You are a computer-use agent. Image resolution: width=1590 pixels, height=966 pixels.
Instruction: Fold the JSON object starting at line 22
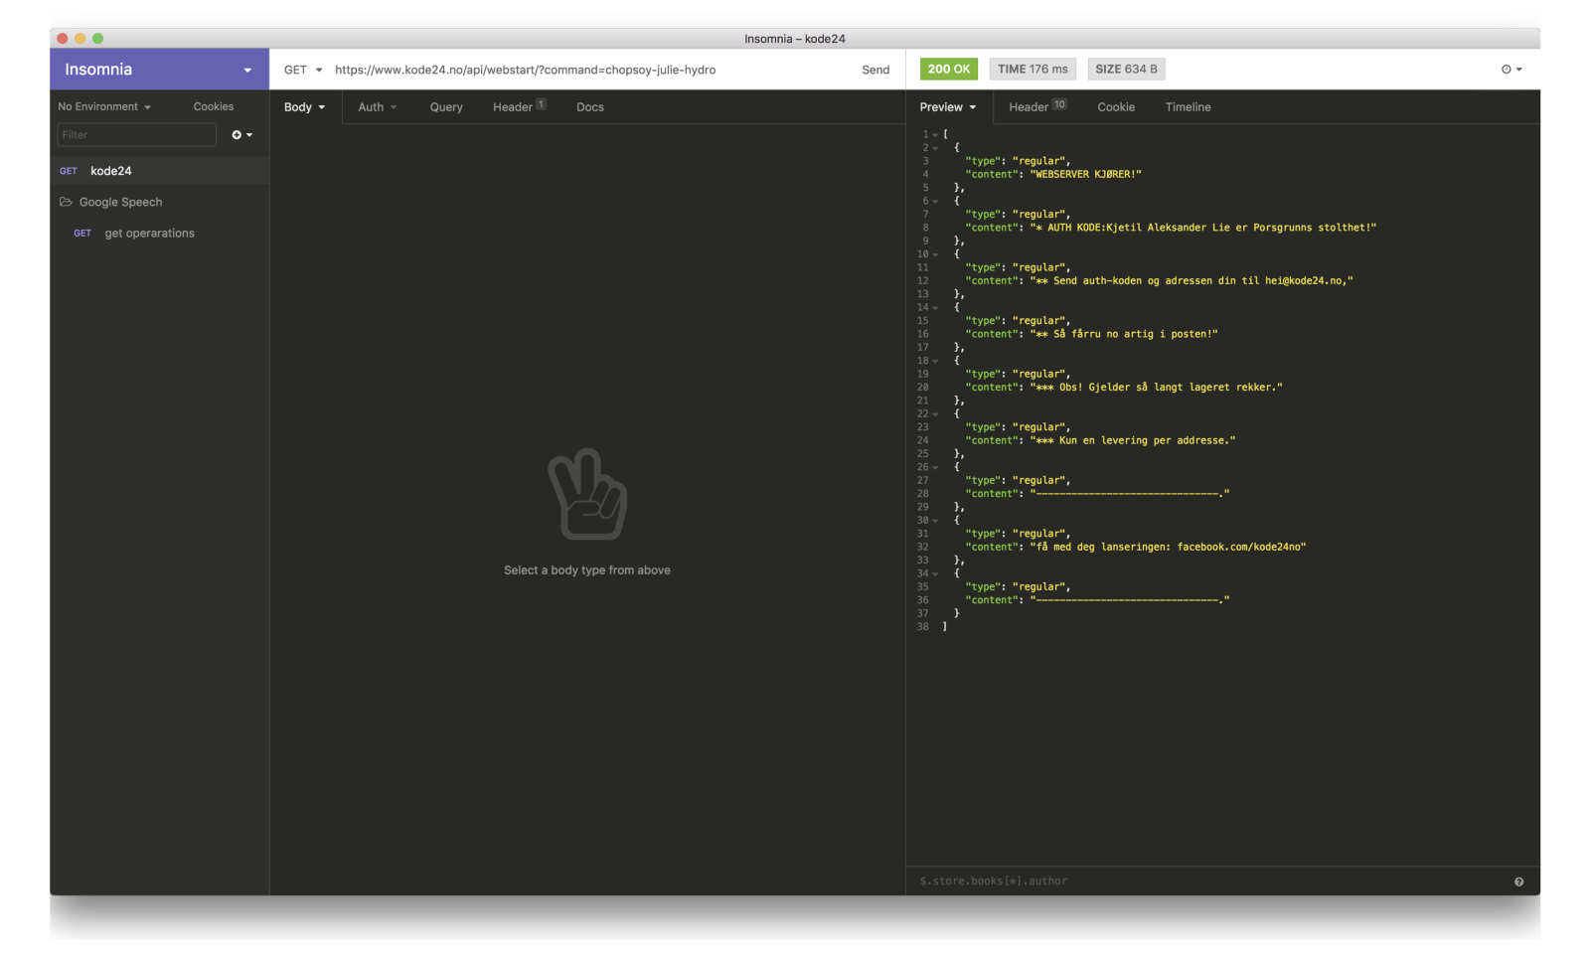click(x=935, y=414)
